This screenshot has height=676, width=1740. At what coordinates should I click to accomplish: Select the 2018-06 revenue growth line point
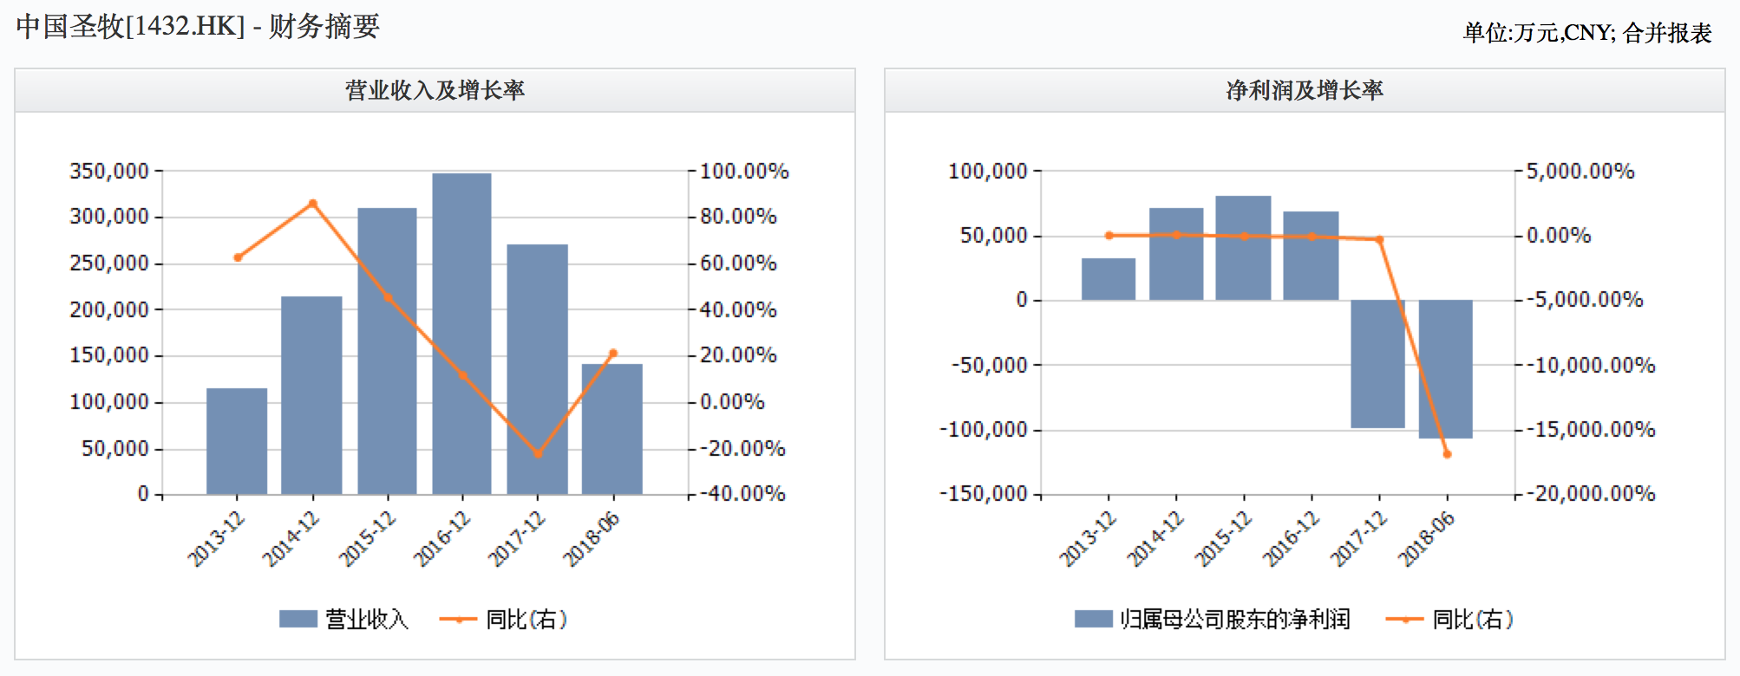click(613, 353)
